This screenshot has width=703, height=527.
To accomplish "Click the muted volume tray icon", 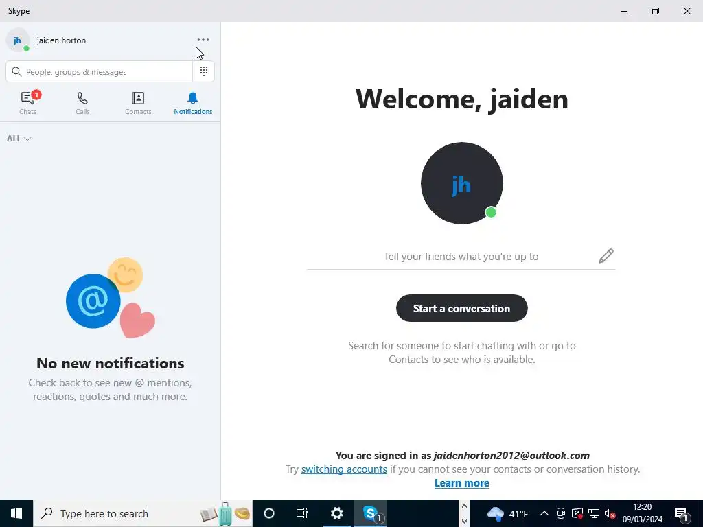I will [x=610, y=513].
